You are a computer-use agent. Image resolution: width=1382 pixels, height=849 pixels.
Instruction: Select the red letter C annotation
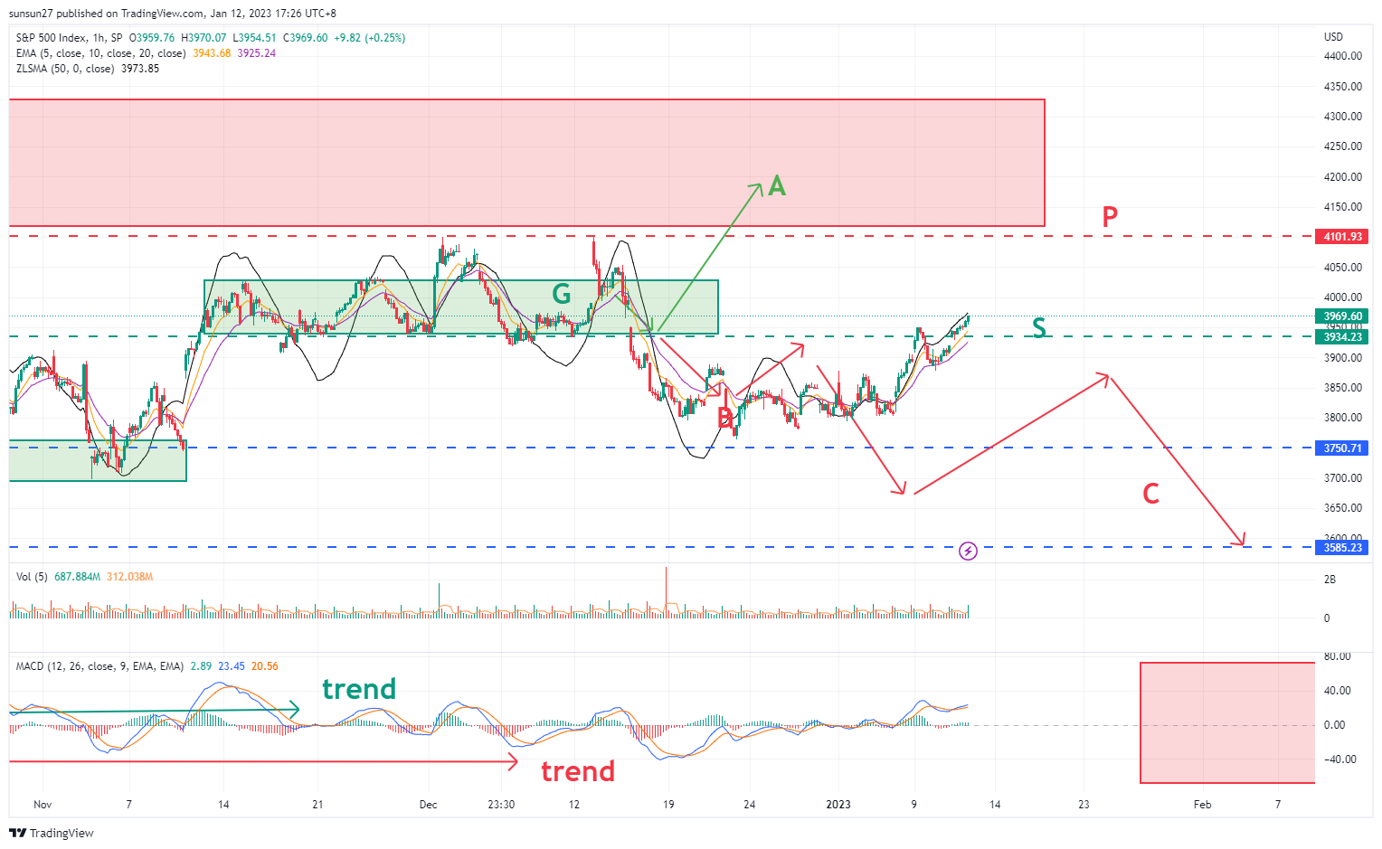(x=1150, y=494)
